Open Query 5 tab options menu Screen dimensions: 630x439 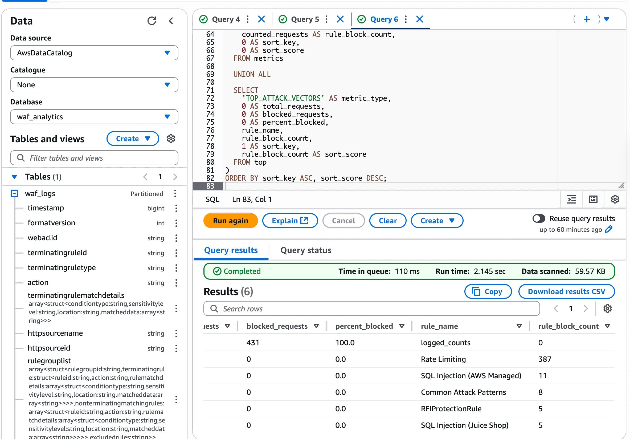click(326, 19)
